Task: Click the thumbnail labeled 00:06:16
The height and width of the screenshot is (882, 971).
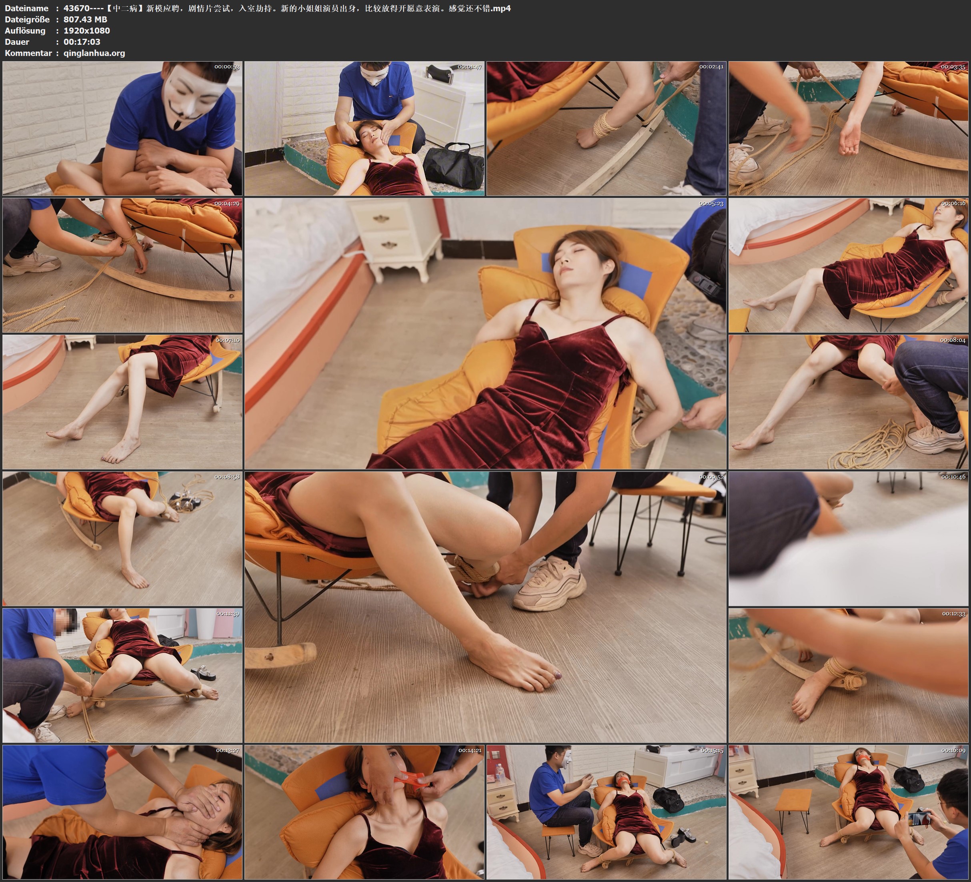Action: pos(849,265)
